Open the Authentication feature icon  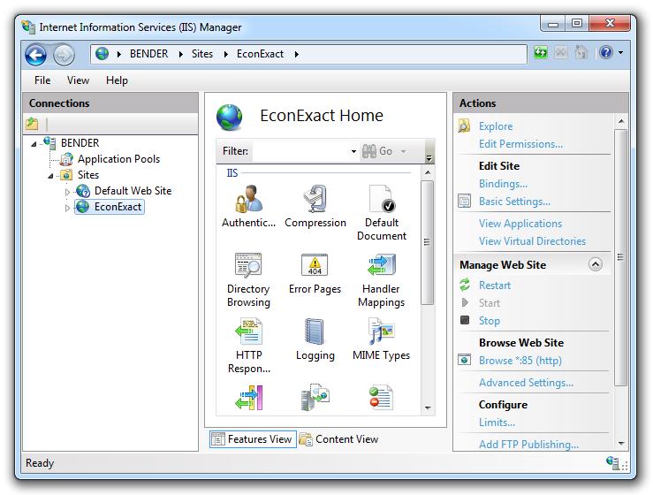248,199
